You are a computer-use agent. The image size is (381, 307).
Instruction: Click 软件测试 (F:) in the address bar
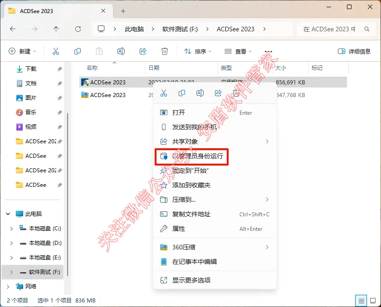(180, 29)
